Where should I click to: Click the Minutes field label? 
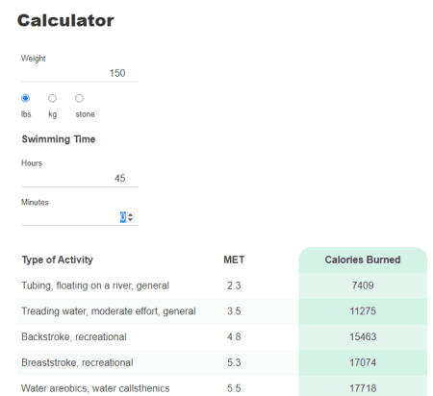pos(35,202)
